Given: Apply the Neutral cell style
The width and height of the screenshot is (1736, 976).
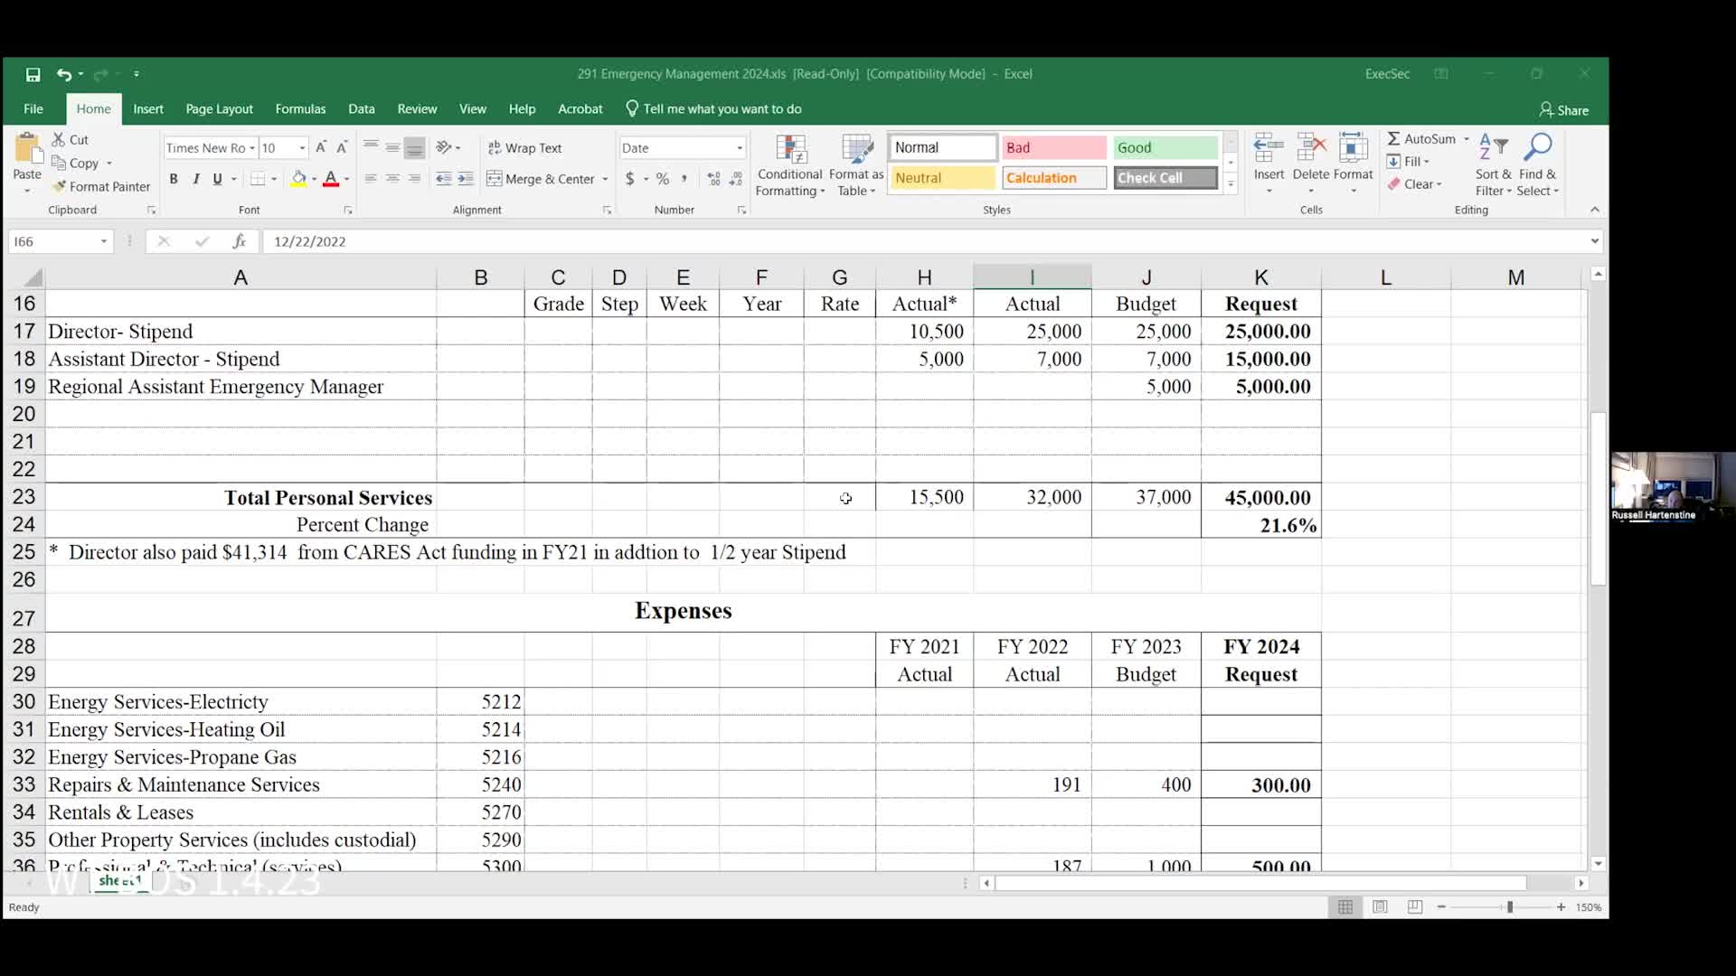Looking at the screenshot, I should coord(943,178).
